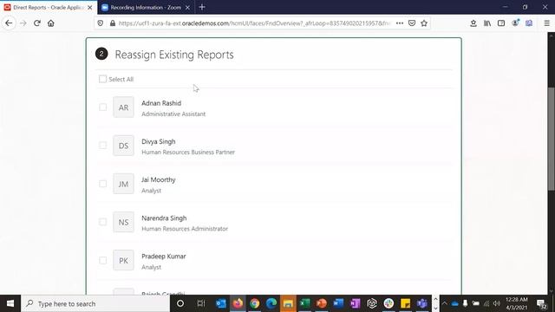Open Firefox account icon

click(515, 23)
